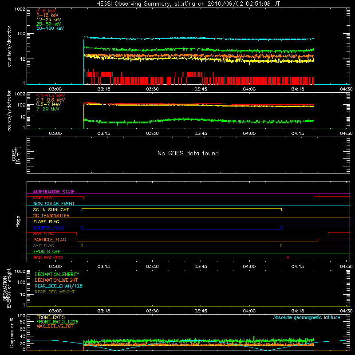Click the 04:30 tick label under flags panel
Screen dimensions: 355x355
[x=346, y=267]
